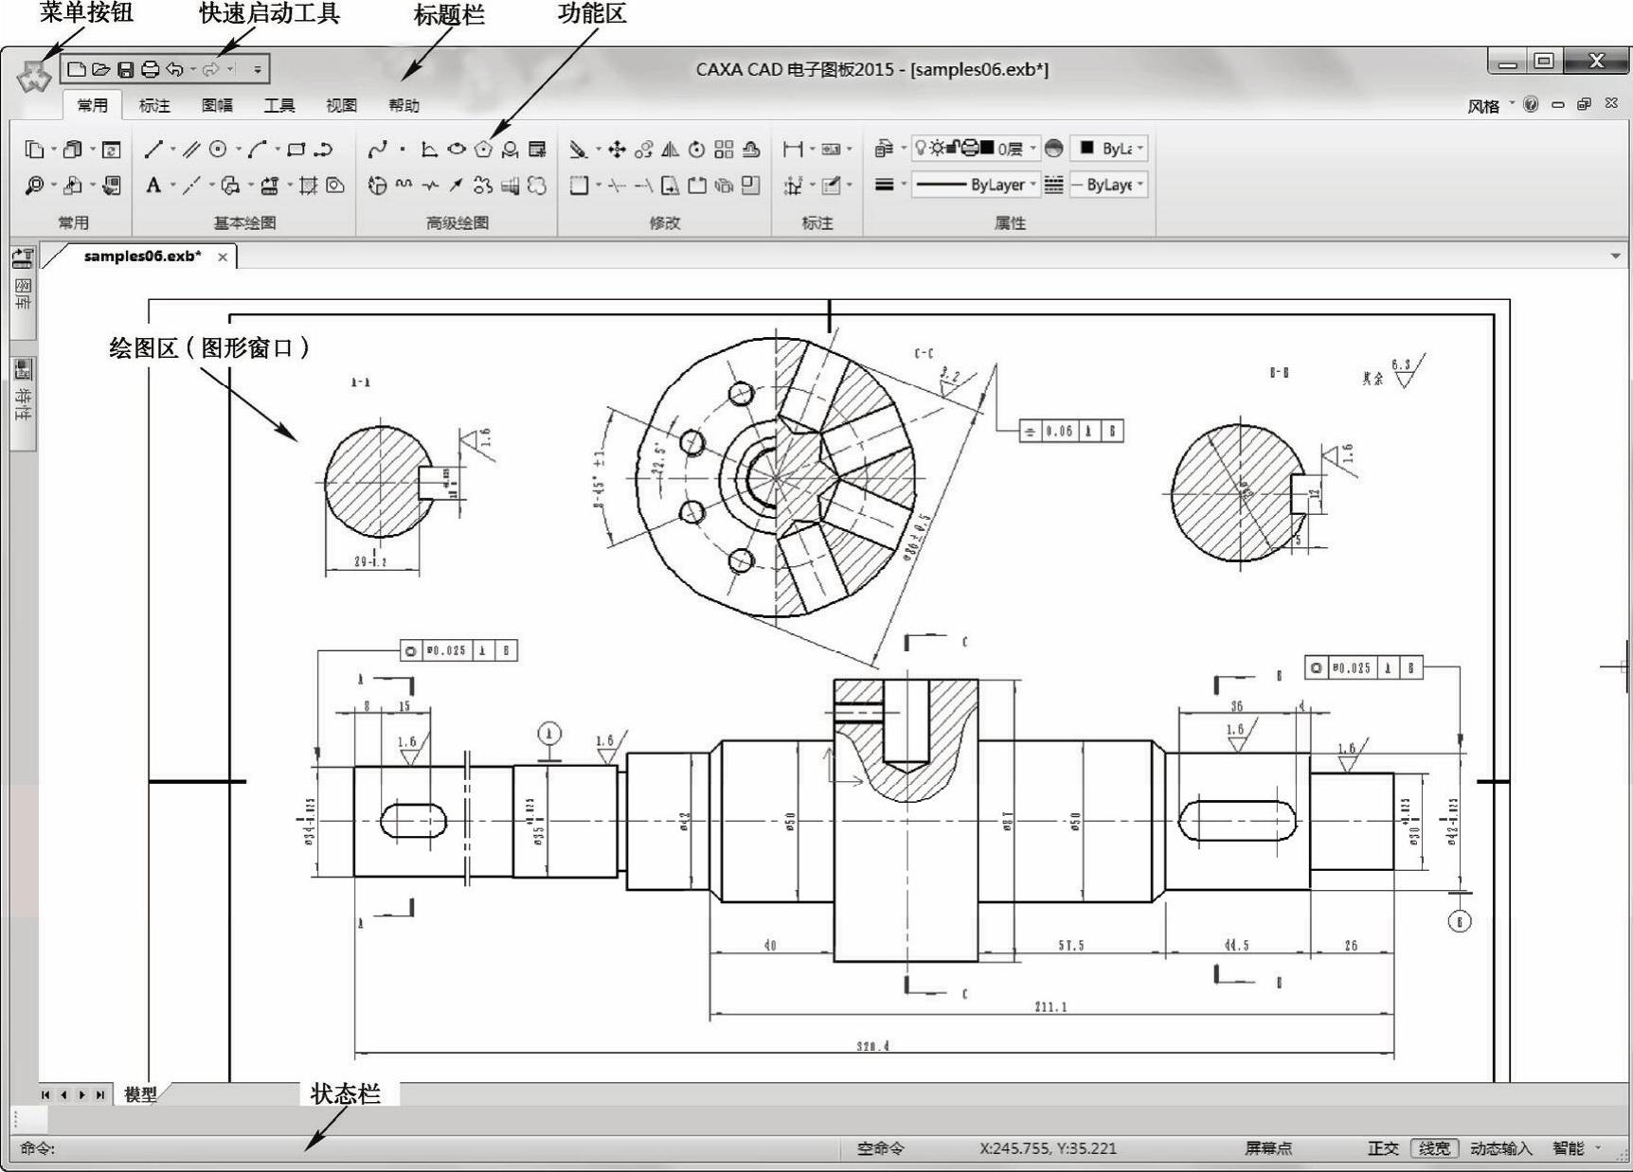Image resolution: width=1633 pixels, height=1172 pixels.
Task: Switch to the 图幅 ribbon tab
Action: (217, 106)
